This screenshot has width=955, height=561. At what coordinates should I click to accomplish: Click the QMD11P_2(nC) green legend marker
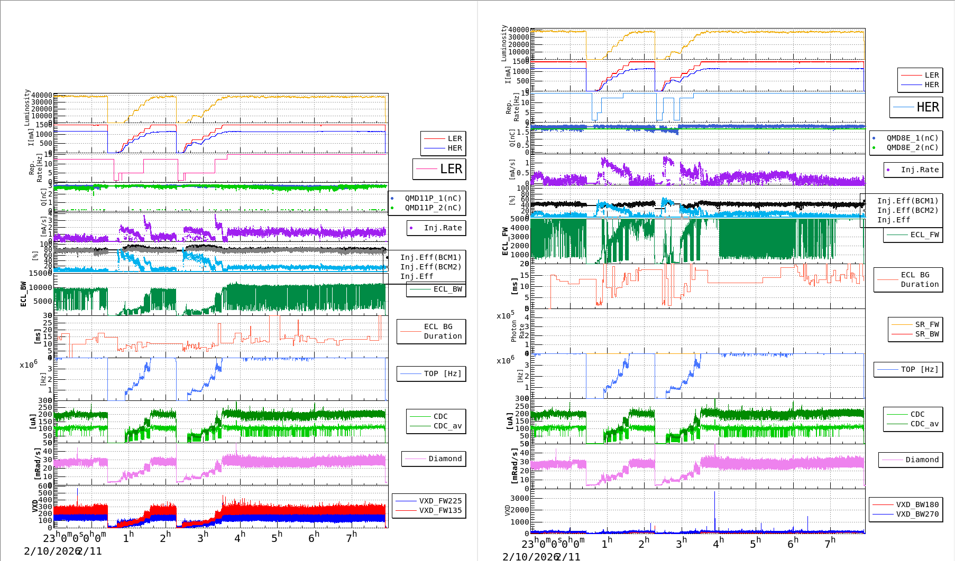pyautogui.click(x=392, y=208)
